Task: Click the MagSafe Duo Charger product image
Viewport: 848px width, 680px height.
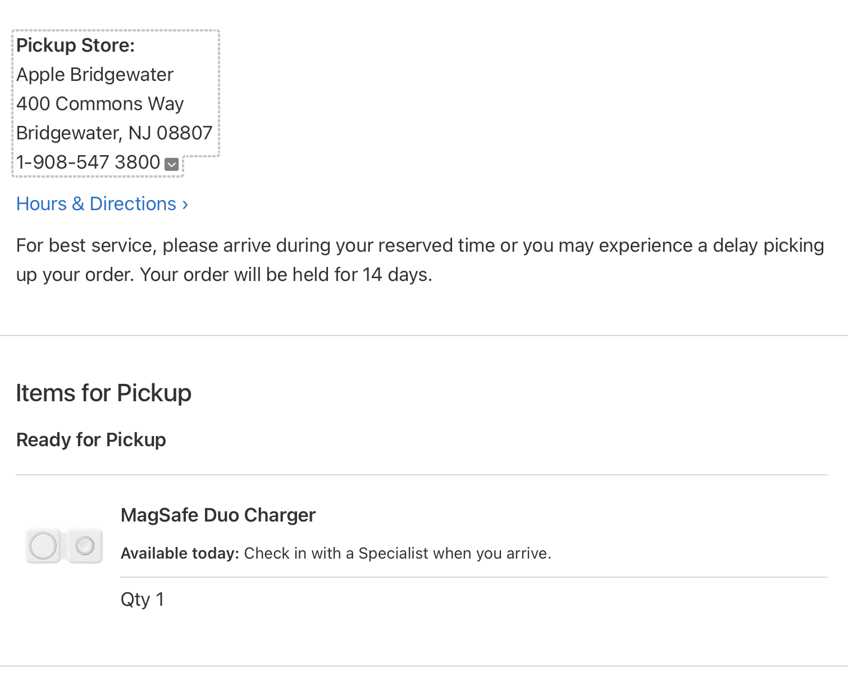Action: (64, 545)
